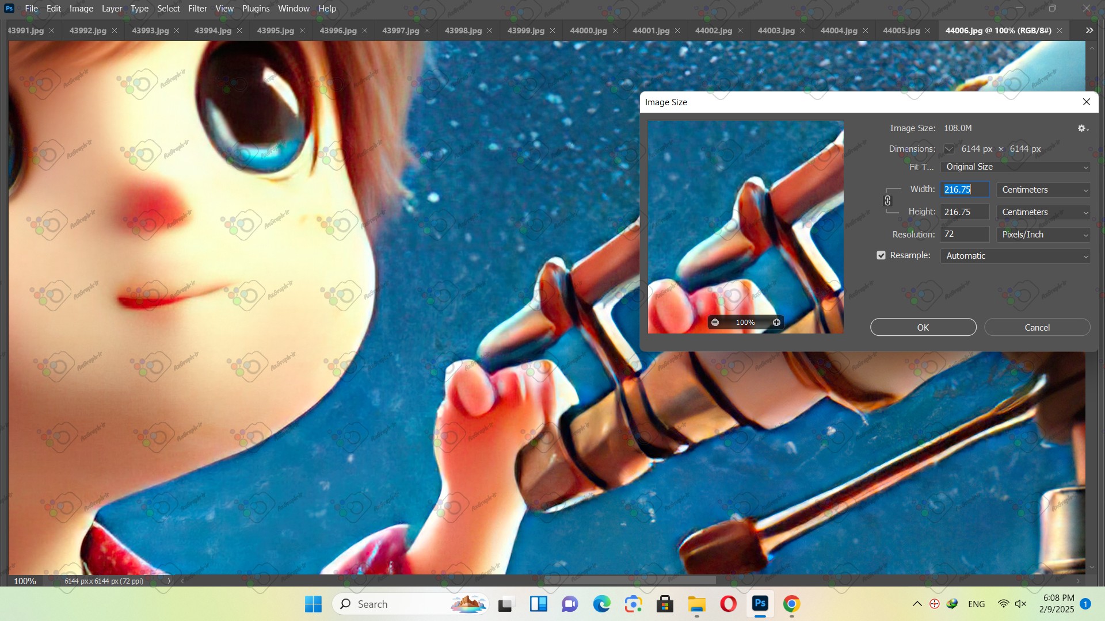Close the 44000.jpg document tab

615,30
